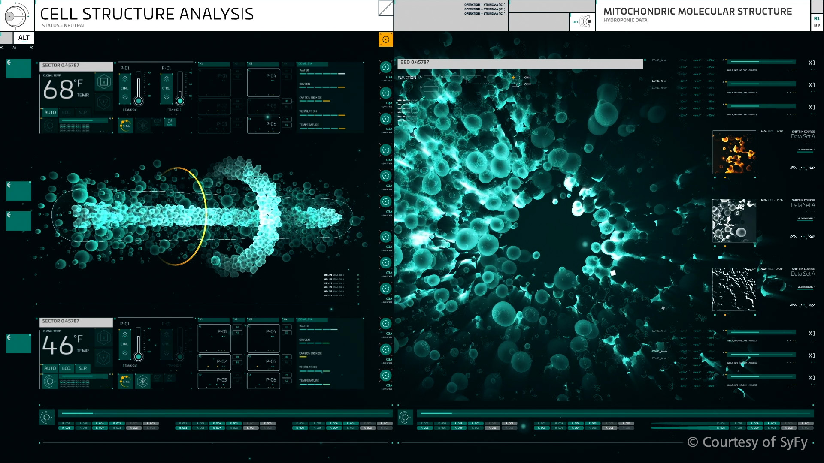Toggle the OP01 switch beside FUNCTION

515,78
